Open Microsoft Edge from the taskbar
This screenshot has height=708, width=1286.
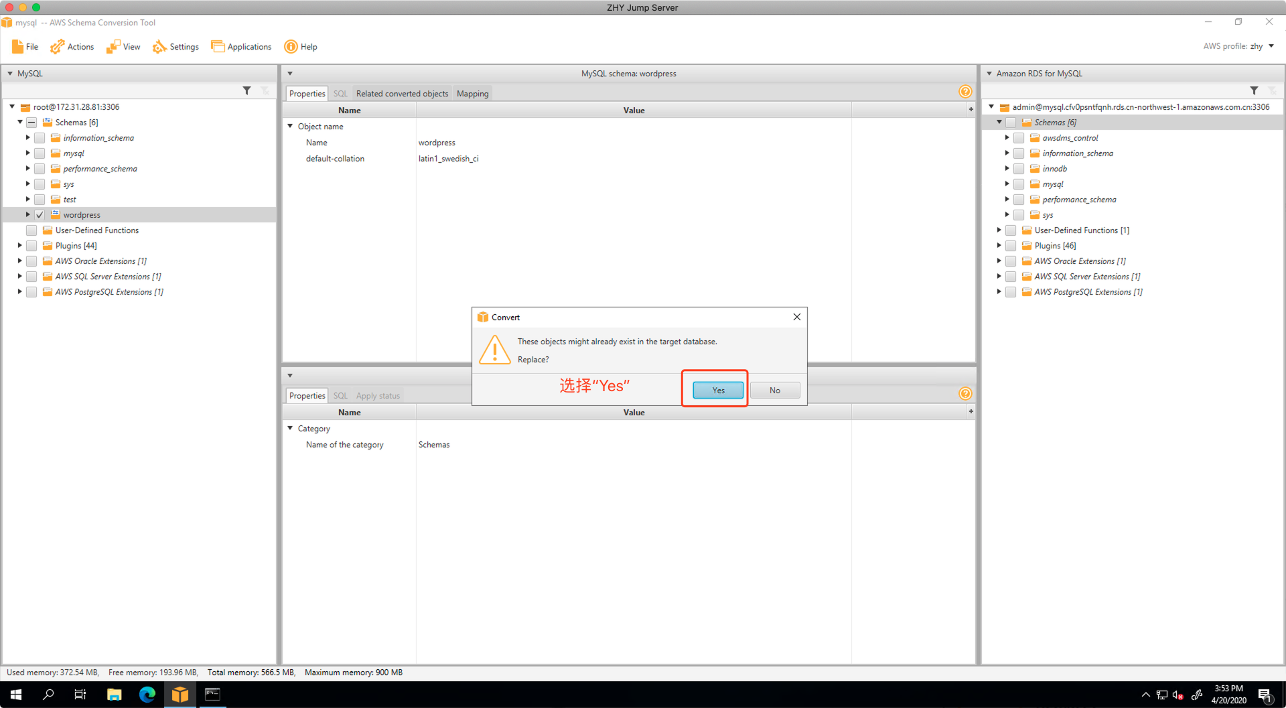(147, 695)
